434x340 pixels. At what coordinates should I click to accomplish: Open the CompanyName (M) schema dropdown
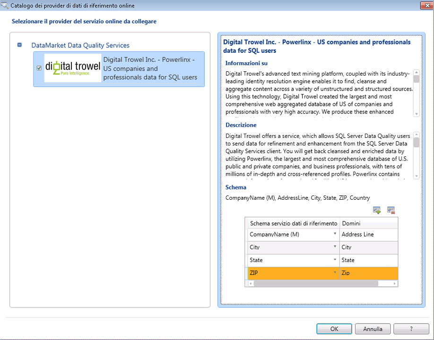click(x=335, y=234)
